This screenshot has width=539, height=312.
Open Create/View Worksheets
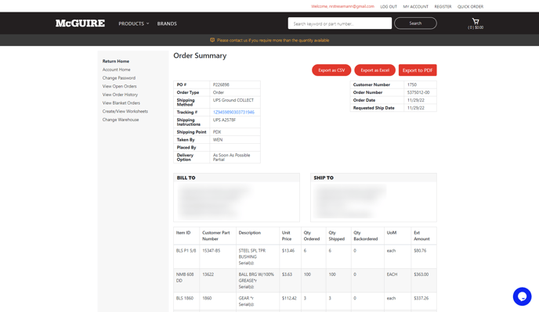point(125,111)
